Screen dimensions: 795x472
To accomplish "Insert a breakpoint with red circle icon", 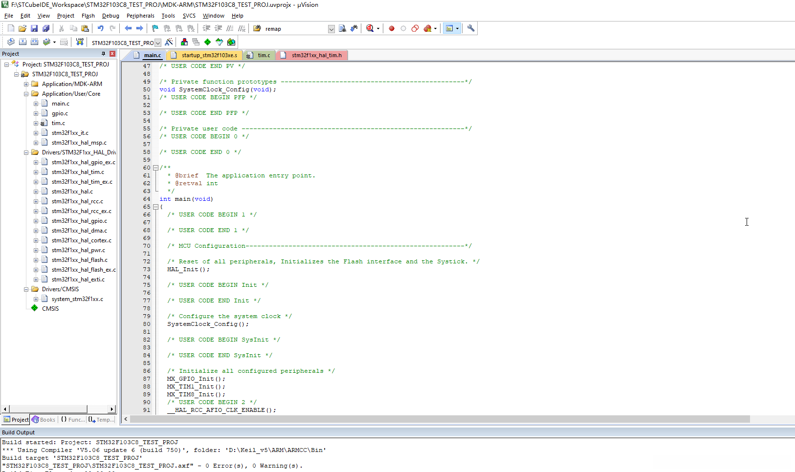I will [x=392, y=28].
